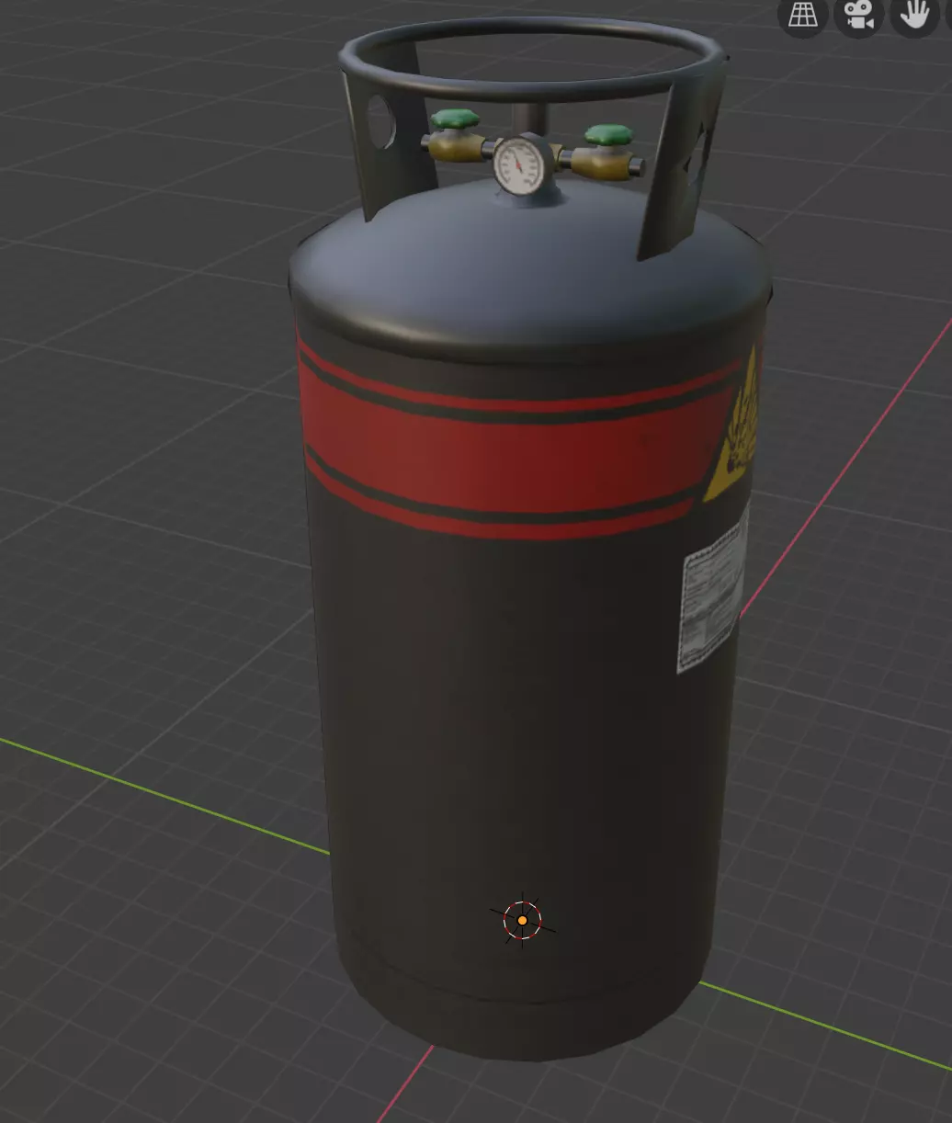Click the 3D cursor on the tank
952x1123 pixels.
click(x=522, y=920)
